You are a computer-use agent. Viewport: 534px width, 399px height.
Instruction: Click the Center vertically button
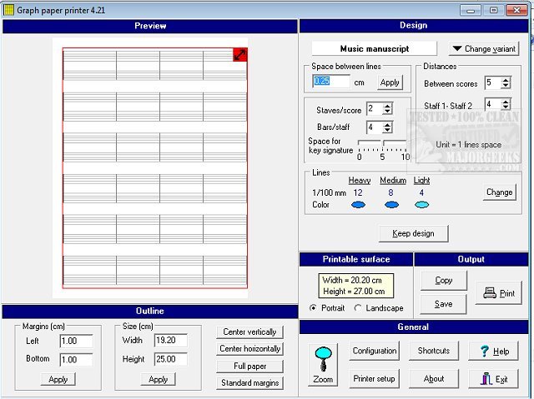click(248, 332)
